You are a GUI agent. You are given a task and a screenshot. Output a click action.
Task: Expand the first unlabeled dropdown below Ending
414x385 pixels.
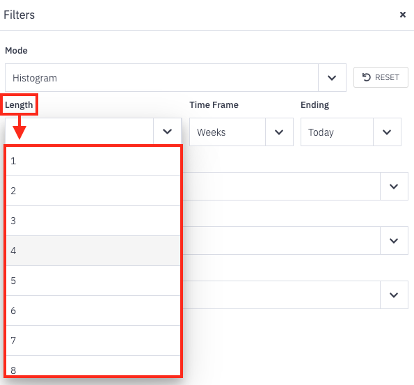(394, 187)
